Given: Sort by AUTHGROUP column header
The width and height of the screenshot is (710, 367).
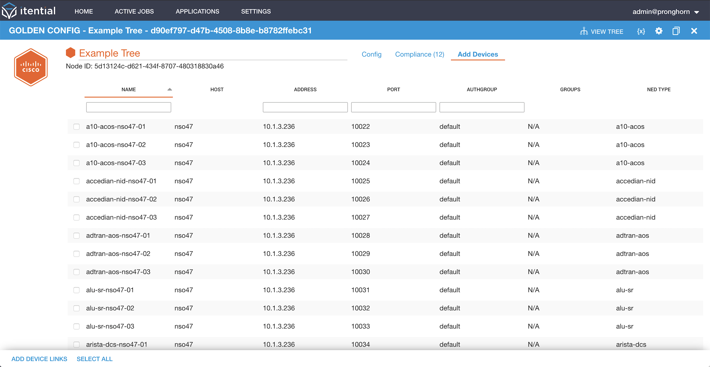Looking at the screenshot, I should [482, 89].
